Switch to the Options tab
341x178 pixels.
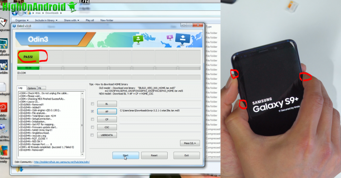(x=32, y=88)
